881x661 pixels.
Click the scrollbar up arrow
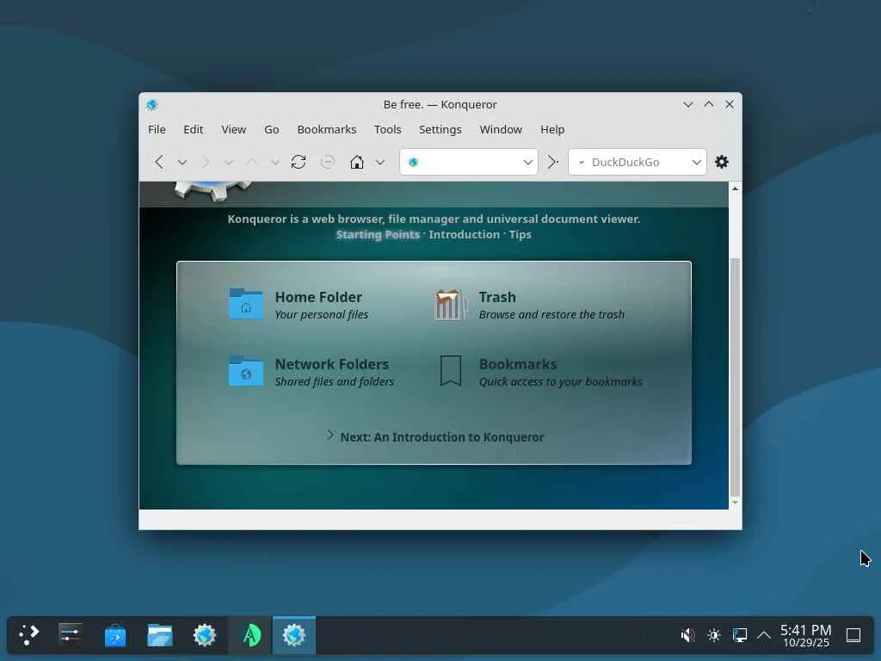pos(735,188)
